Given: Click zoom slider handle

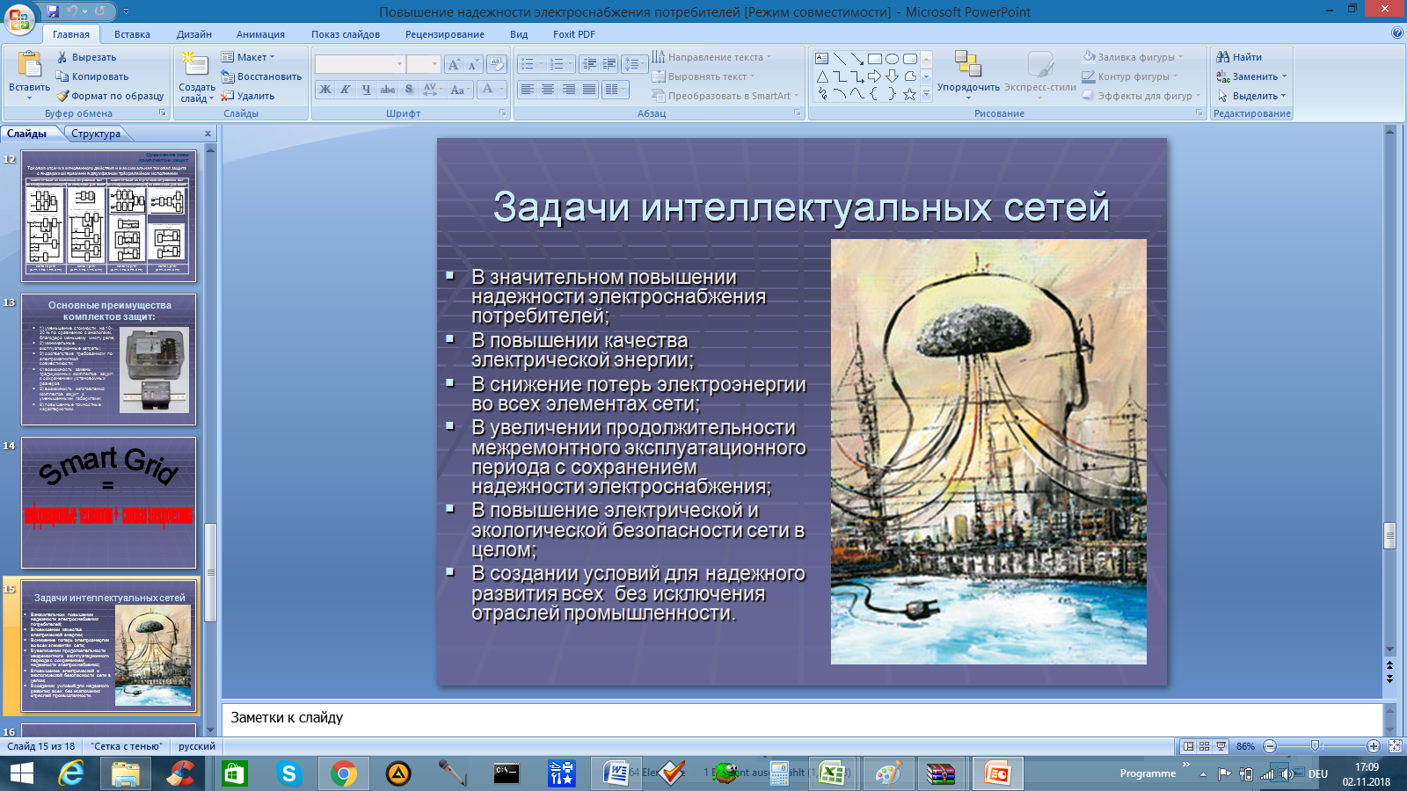Looking at the screenshot, I should (x=1316, y=746).
